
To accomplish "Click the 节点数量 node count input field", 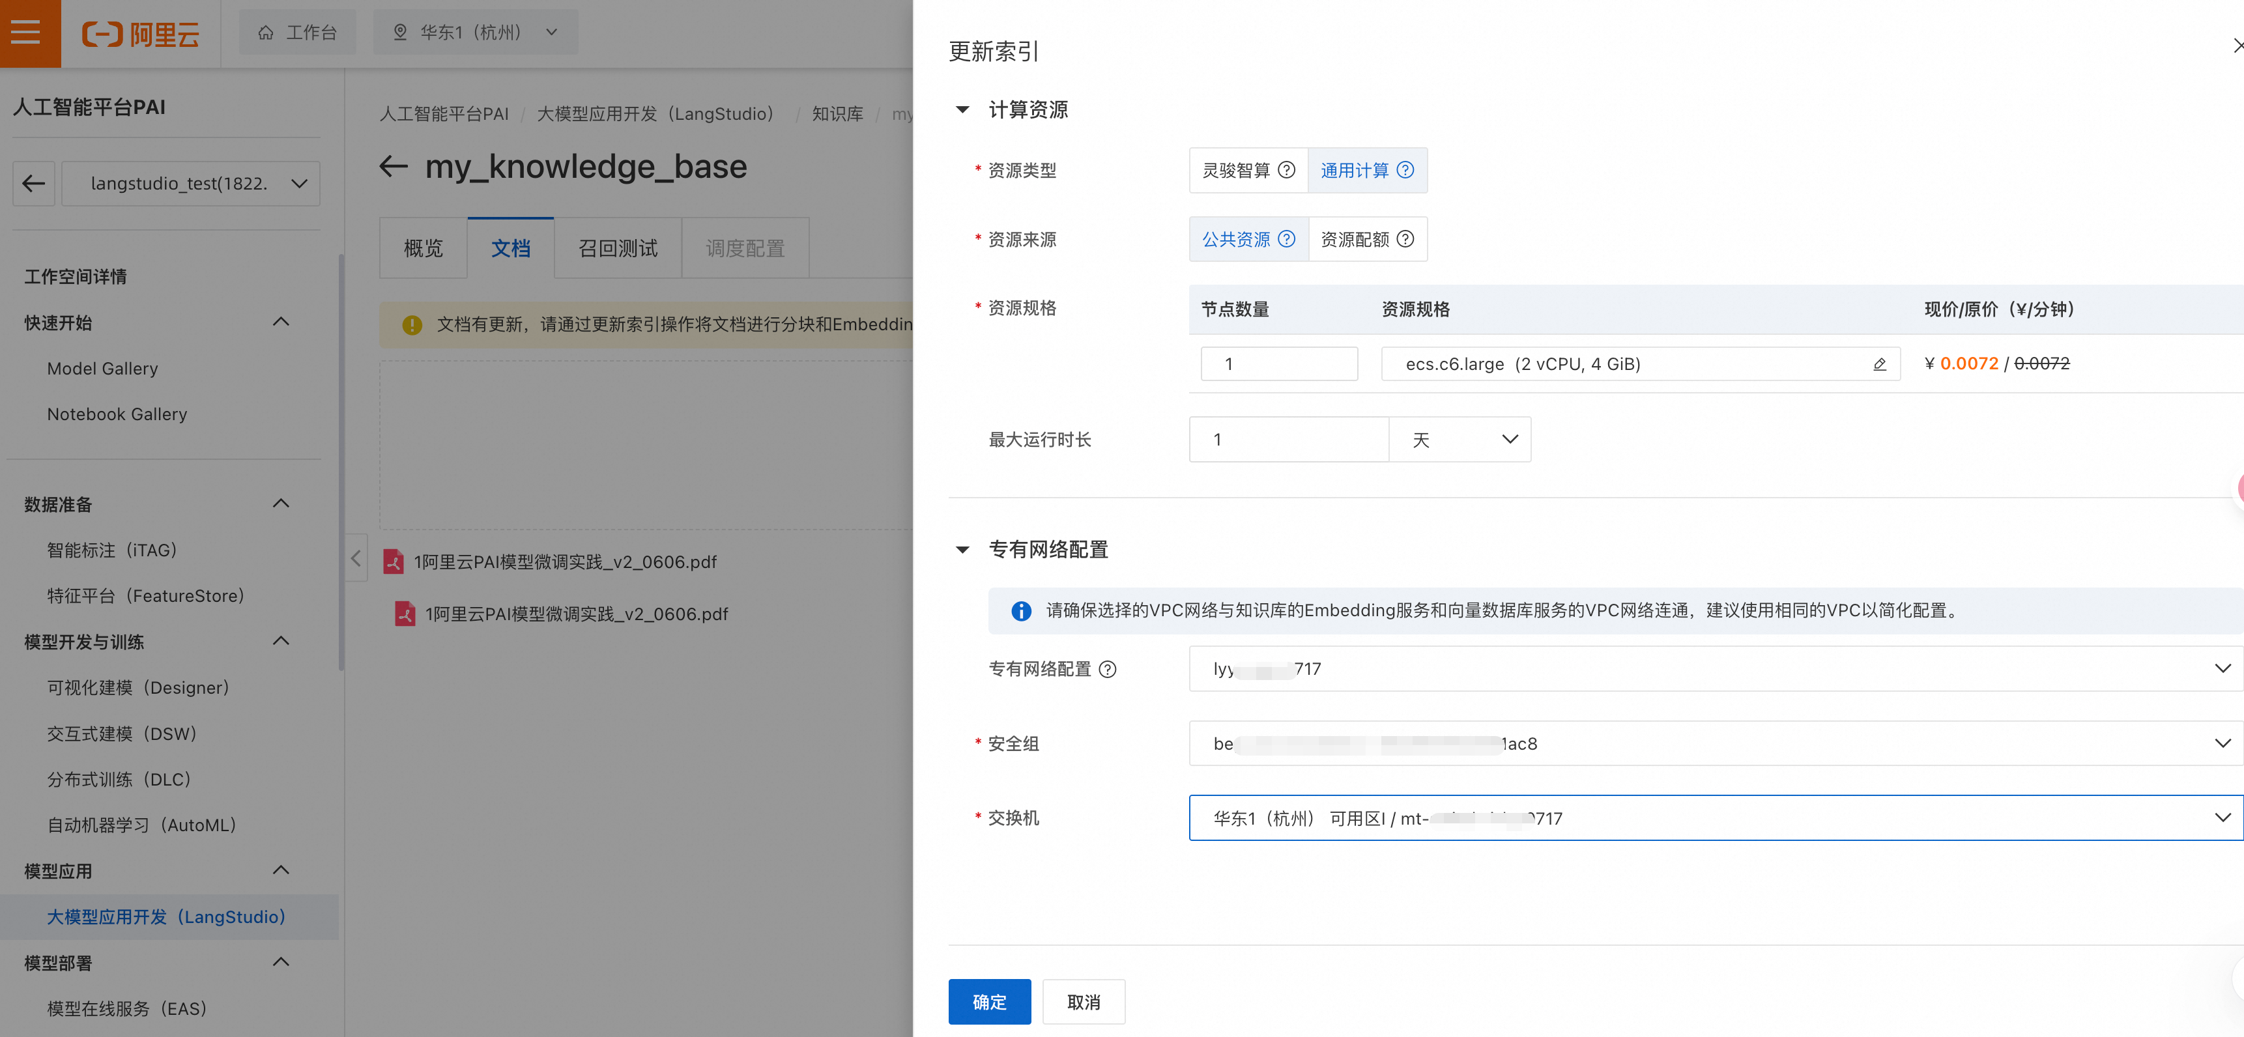I will click(1278, 364).
